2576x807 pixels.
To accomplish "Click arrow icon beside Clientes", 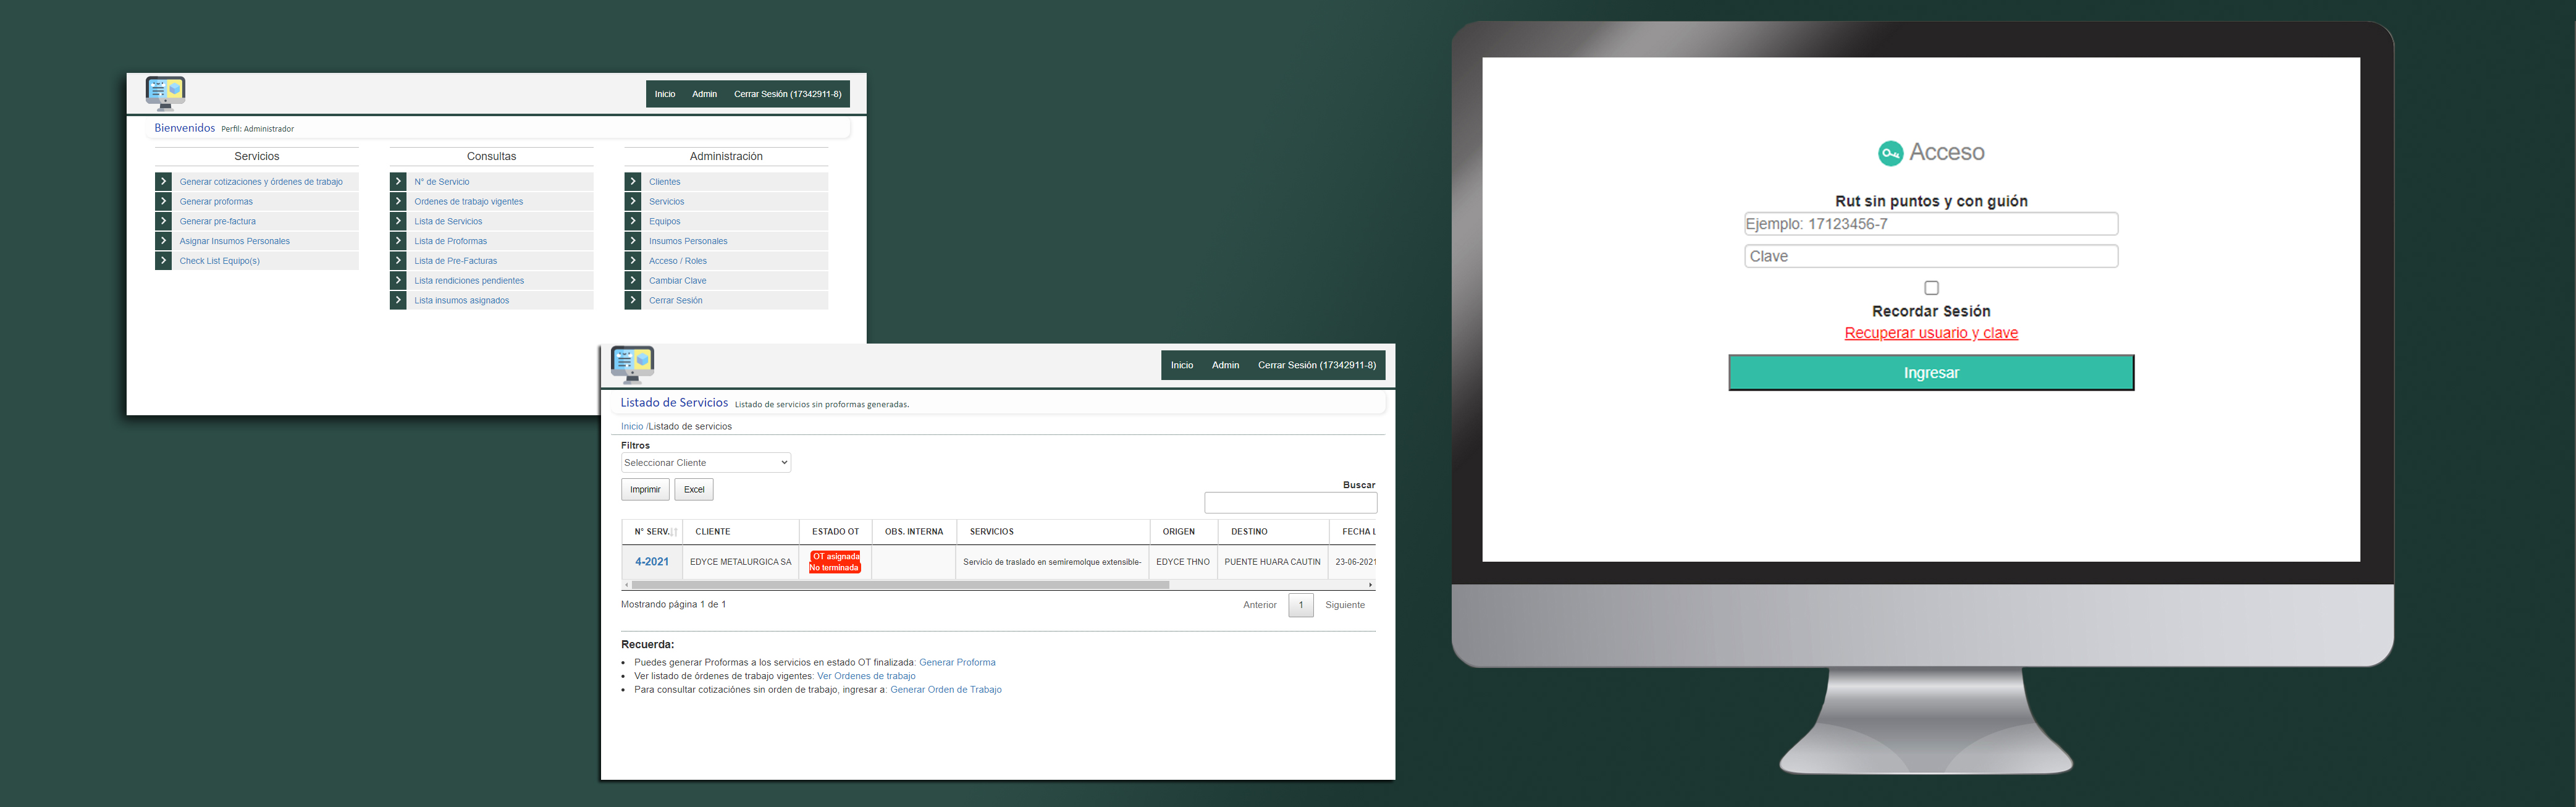I will coord(633,182).
